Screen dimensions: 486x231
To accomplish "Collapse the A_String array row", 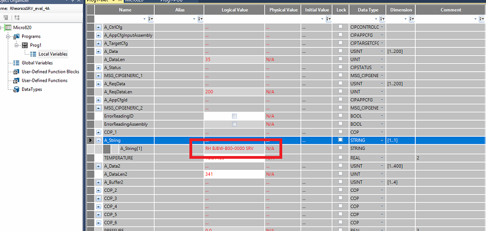I will [98, 141].
